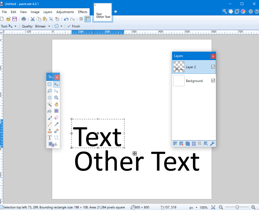Image resolution: width=259 pixels, height=210 pixels.
Task: Click the Open folder icon
Action: tap(9, 19)
